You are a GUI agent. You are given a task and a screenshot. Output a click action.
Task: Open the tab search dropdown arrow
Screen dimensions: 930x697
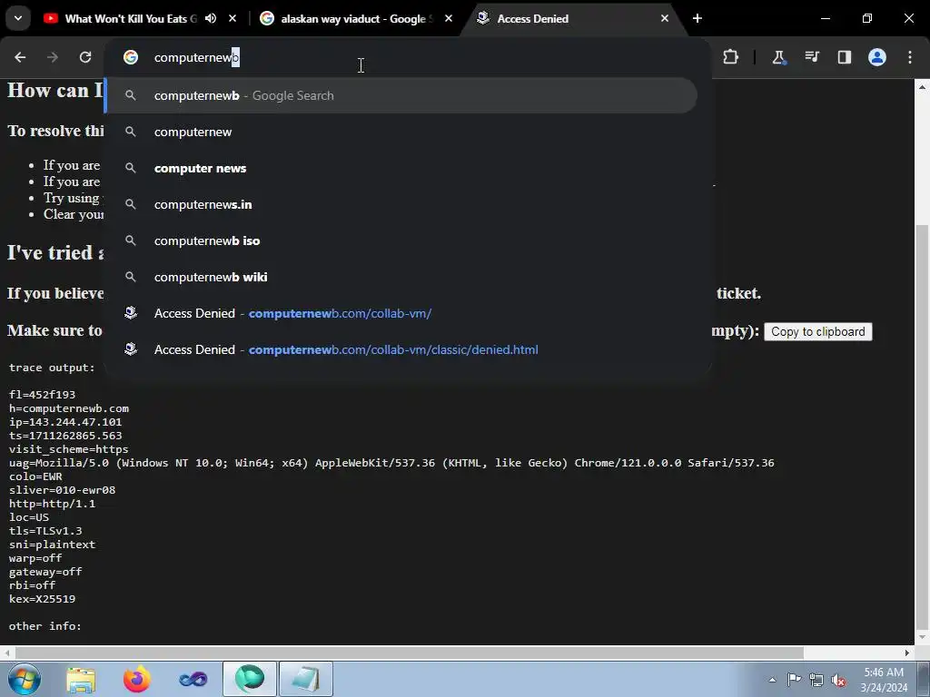point(18,18)
